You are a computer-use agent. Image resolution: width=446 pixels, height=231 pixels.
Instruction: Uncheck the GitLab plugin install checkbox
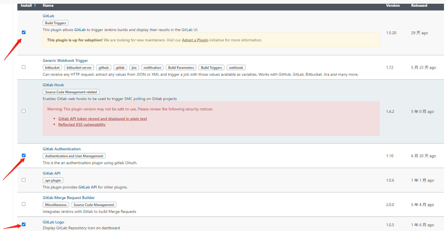click(x=24, y=32)
